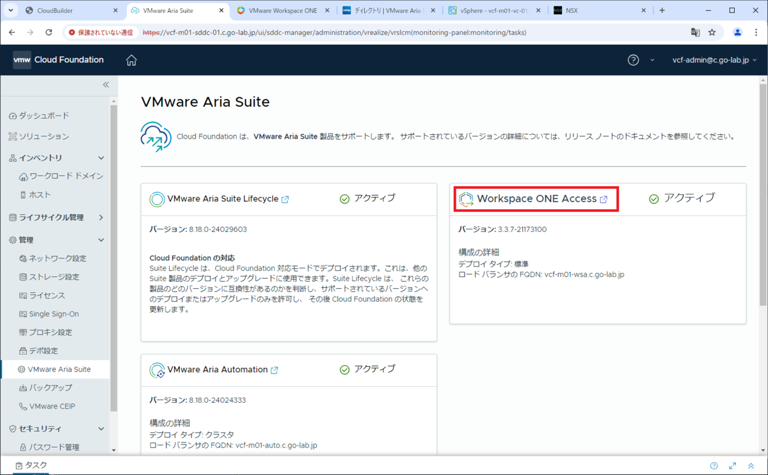The width and height of the screenshot is (768, 475).
Task: Open the タスク panel at bottom
Action: pyautogui.click(x=31, y=465)
